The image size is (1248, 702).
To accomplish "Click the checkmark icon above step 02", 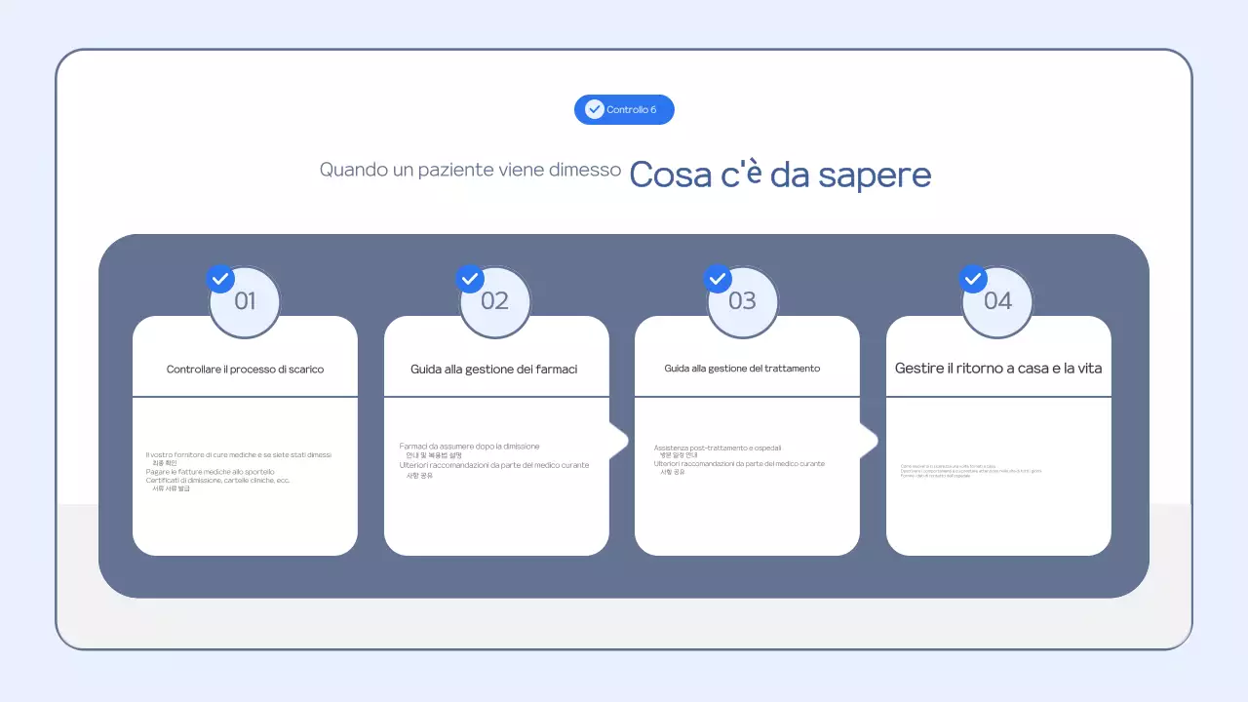I will click(x=469, y=278).
